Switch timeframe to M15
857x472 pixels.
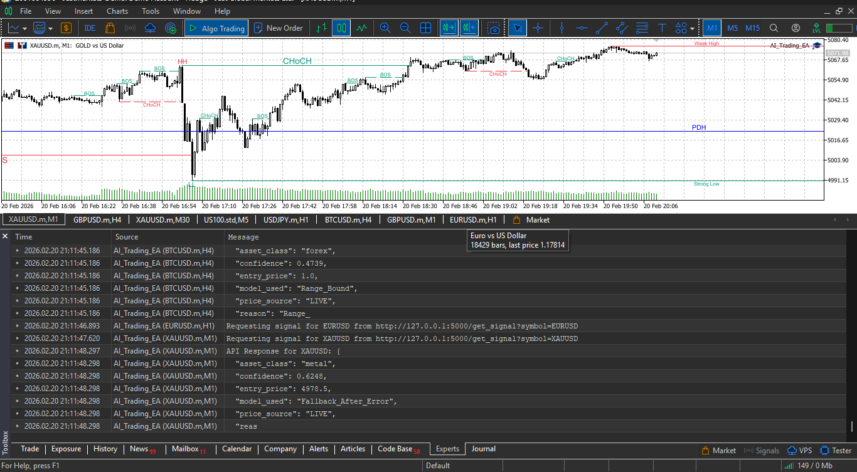coord(752,28)
